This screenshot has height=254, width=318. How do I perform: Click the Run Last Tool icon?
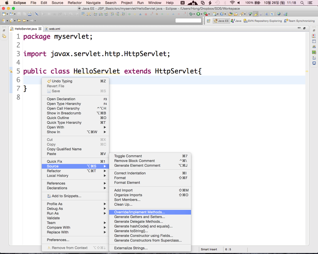click(206, 14)
